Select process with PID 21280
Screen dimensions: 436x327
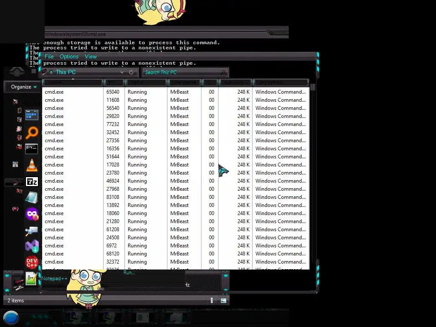[175, 221]
